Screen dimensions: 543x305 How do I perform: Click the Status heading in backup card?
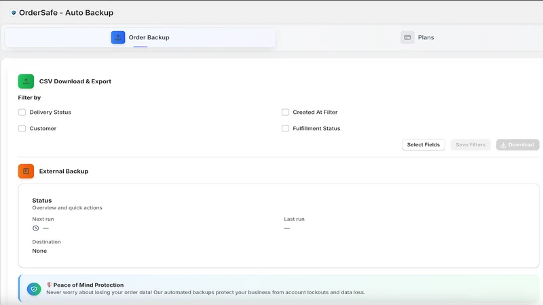point(42,201)
